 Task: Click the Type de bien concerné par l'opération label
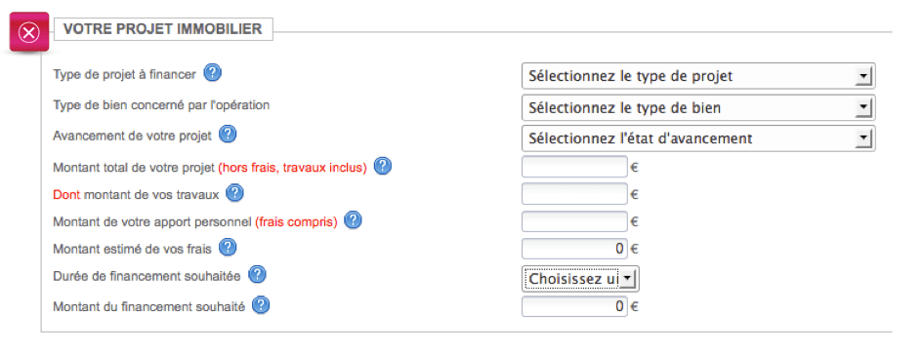[x=161, y=105]
